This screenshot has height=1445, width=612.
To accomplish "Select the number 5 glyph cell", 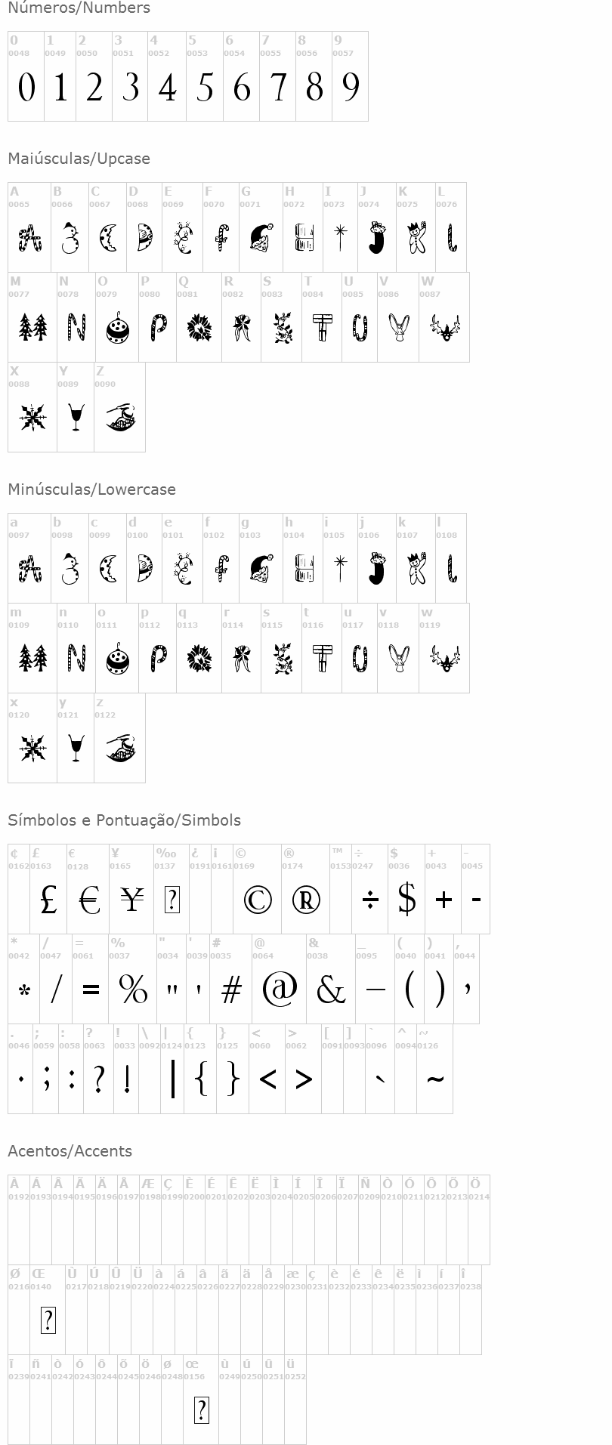I will point(204,76).
